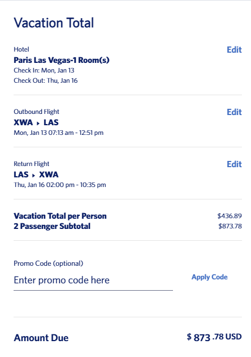This screenshot has width=251, height=357.
Task: Click the $436.89 per person price
Action: pos(230,216)
